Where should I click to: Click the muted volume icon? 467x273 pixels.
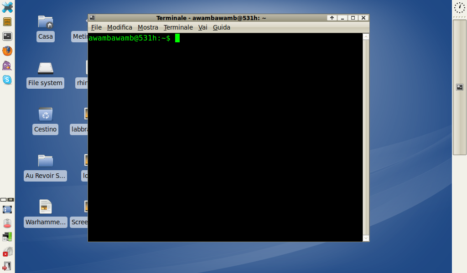click(7, 252)
